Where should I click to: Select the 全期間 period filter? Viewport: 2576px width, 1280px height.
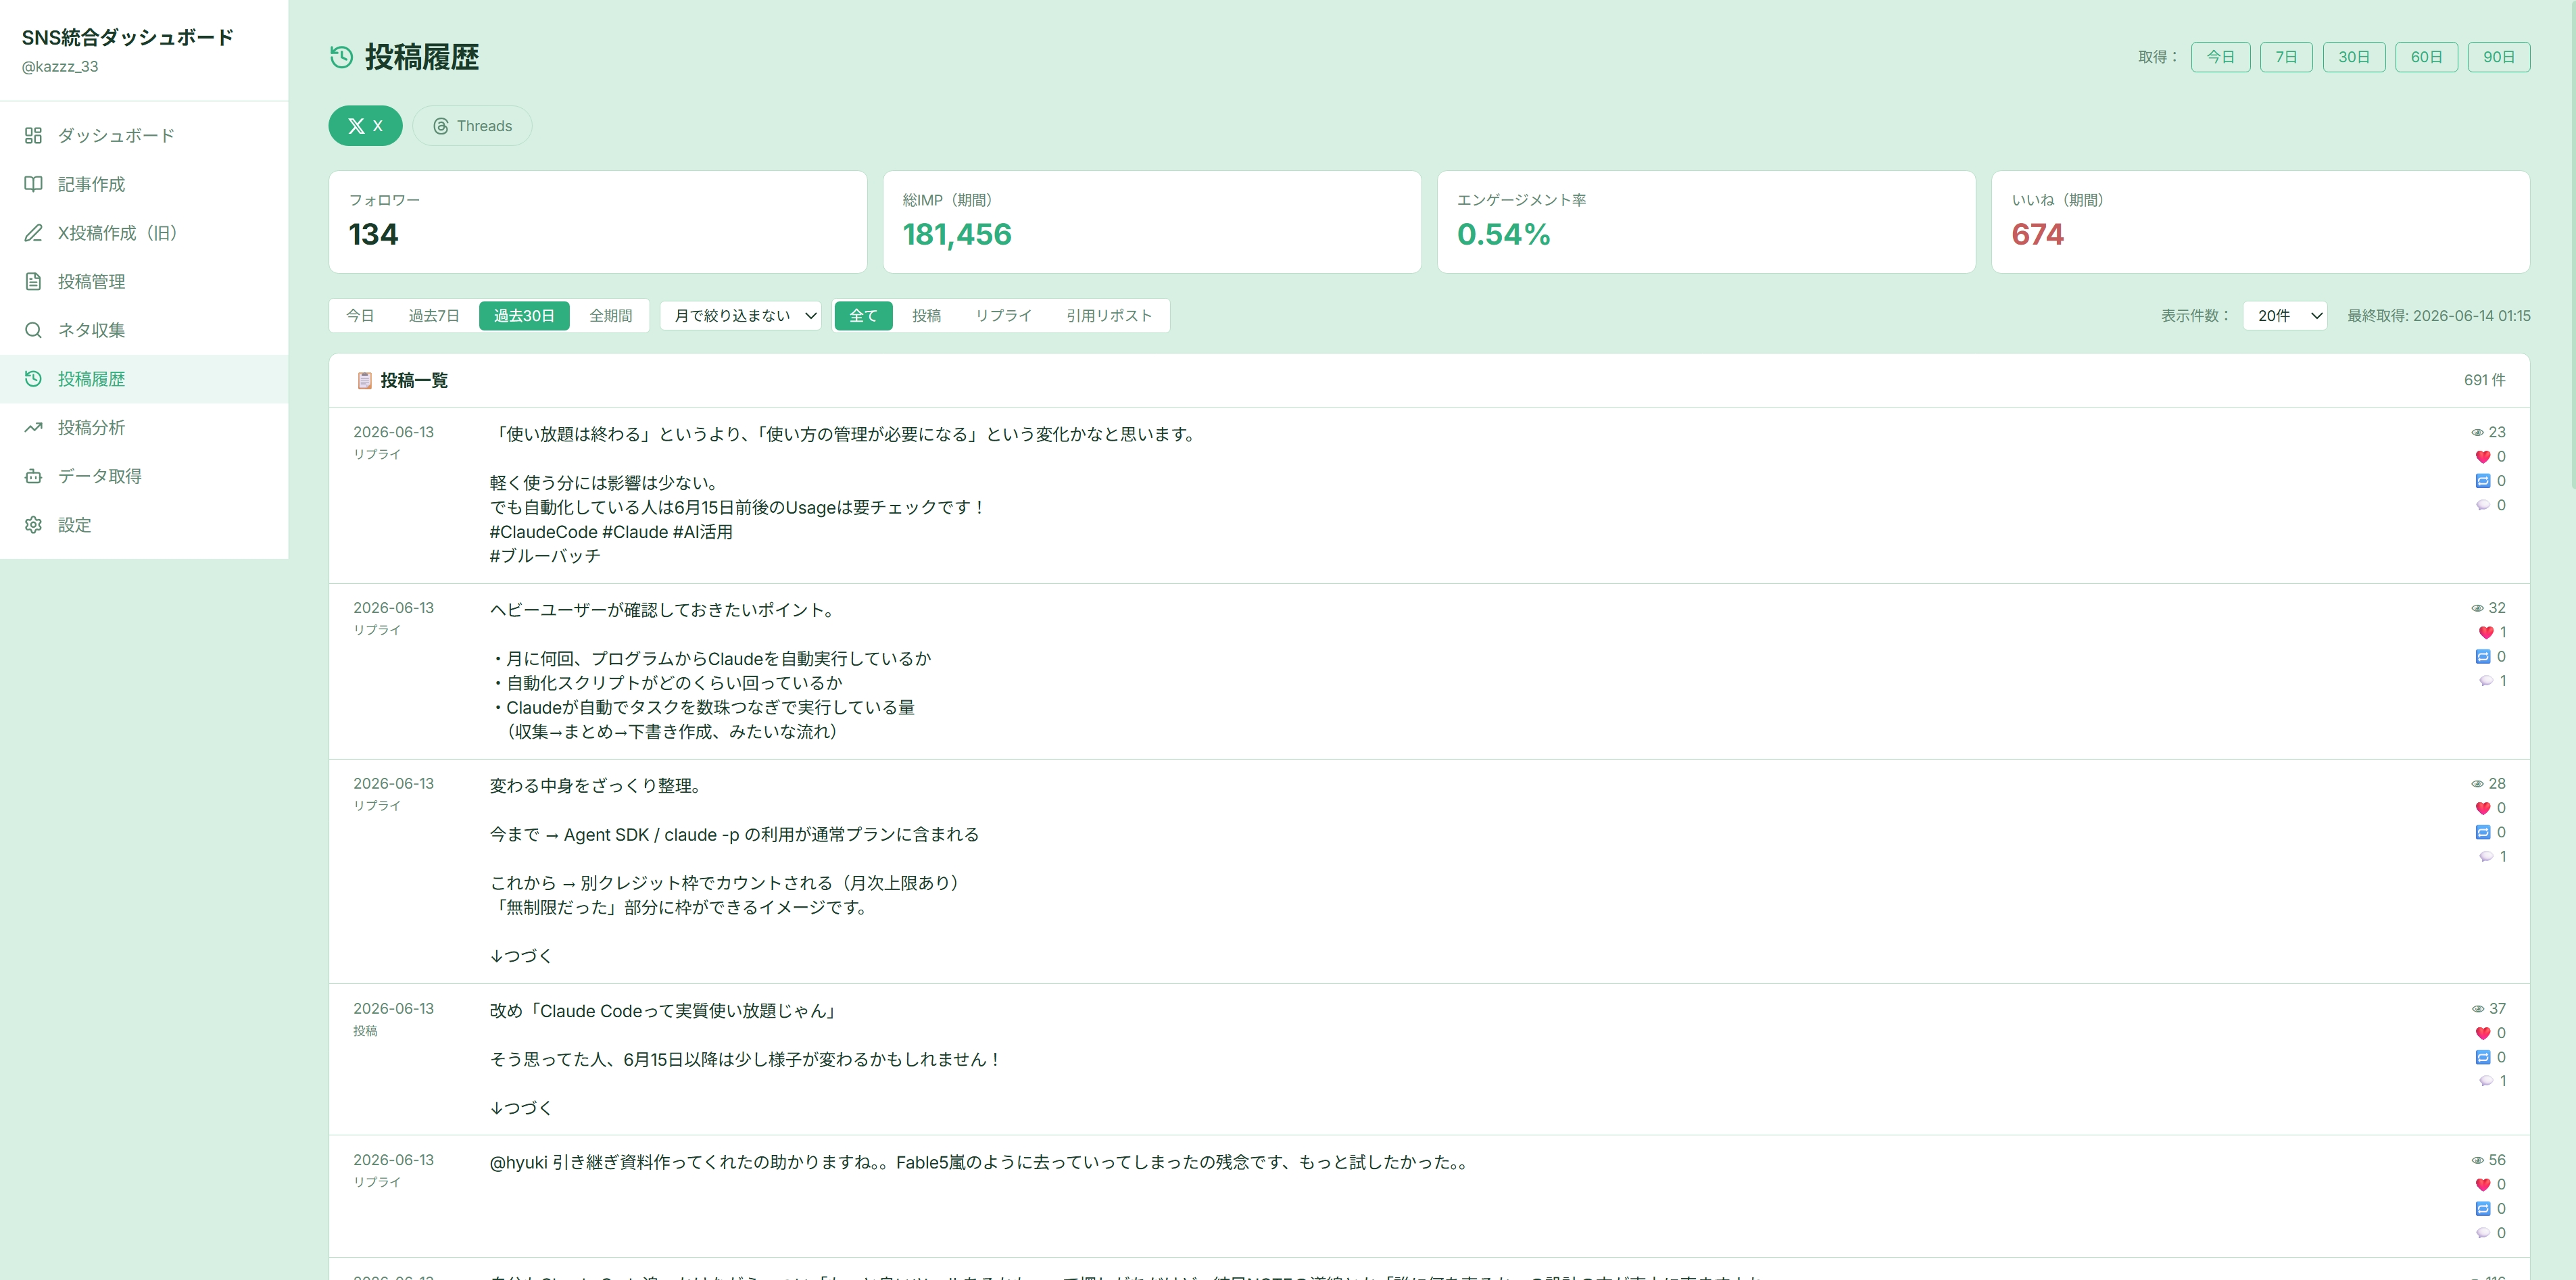[610, 316]
